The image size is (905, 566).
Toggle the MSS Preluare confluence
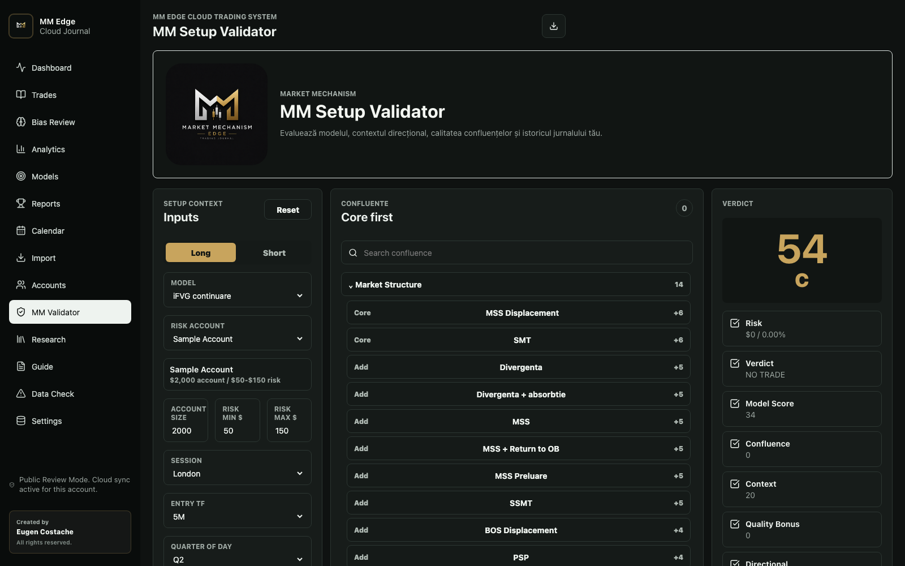pos(519,475)
